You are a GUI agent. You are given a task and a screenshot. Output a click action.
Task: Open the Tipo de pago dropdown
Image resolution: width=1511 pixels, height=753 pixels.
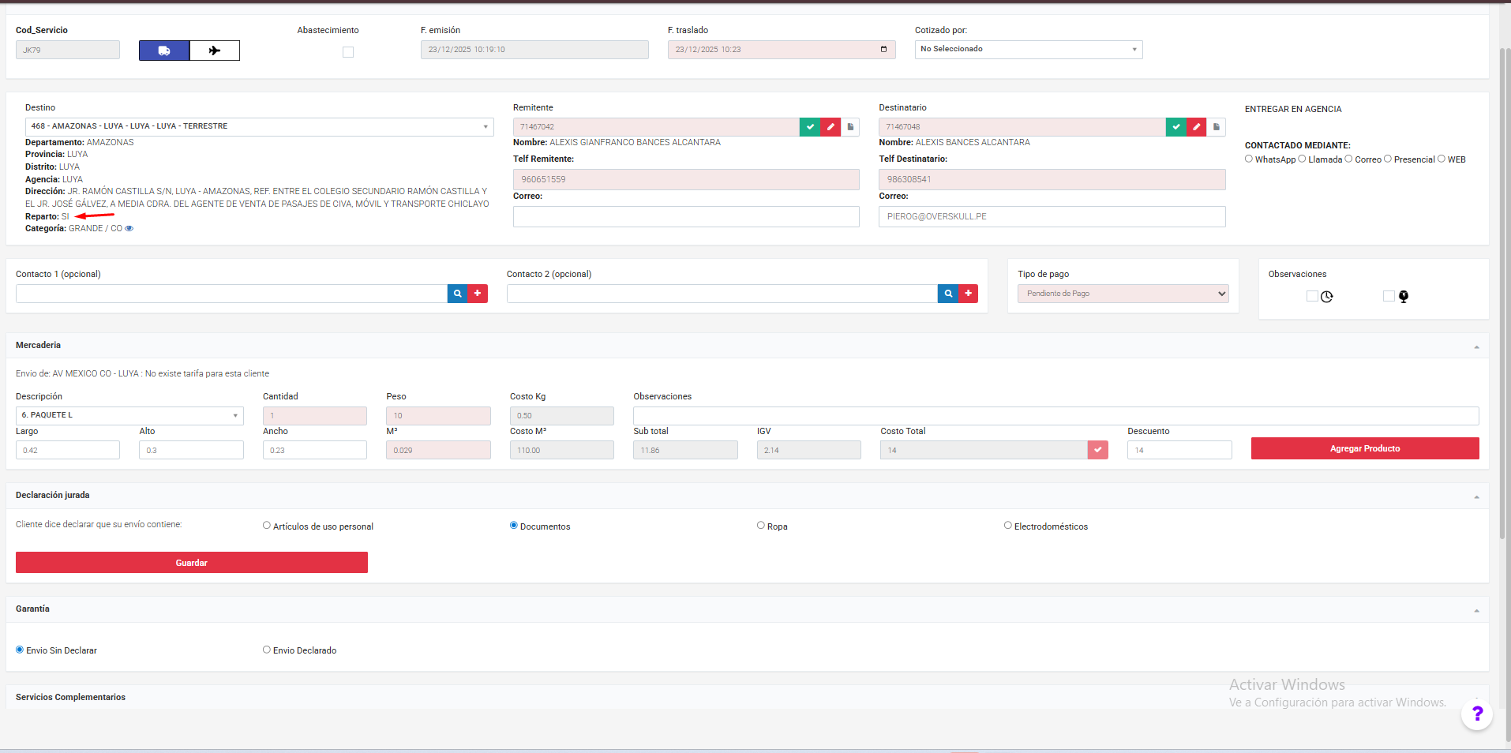tap(1123, 294)
